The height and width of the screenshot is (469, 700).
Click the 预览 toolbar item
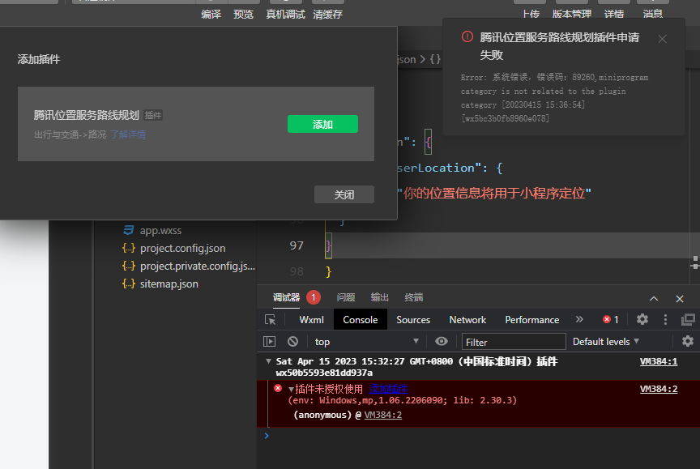(x=243, y=15)
